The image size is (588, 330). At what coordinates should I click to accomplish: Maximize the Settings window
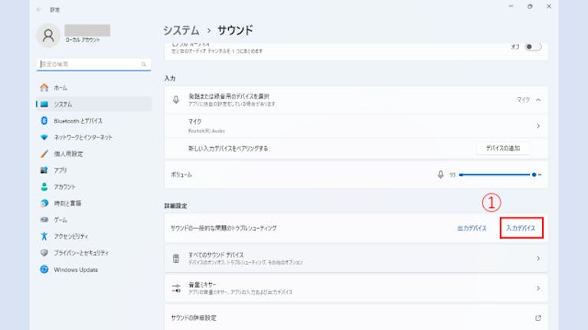pyautogui.click(x=530, y=6)
